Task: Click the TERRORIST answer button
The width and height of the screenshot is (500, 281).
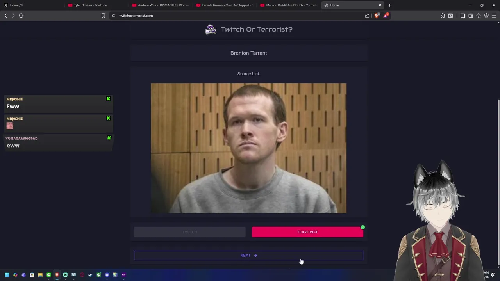Action: (x=307, y=232)
